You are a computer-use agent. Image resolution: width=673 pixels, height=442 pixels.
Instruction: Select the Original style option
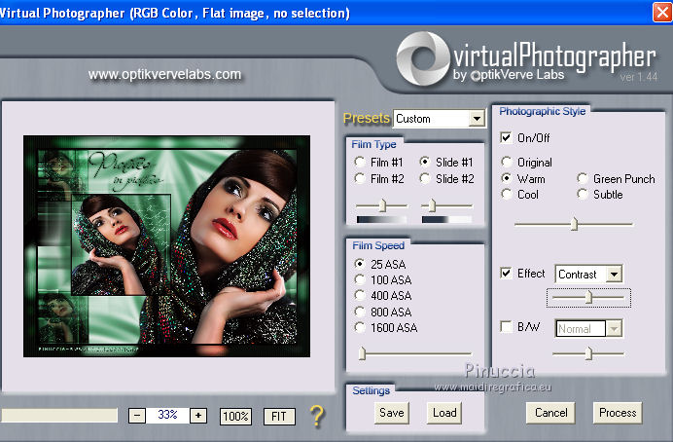(507, 162)
